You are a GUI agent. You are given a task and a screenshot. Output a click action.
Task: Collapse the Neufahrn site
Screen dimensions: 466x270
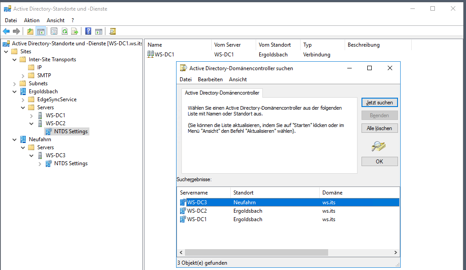pos(14,139)
